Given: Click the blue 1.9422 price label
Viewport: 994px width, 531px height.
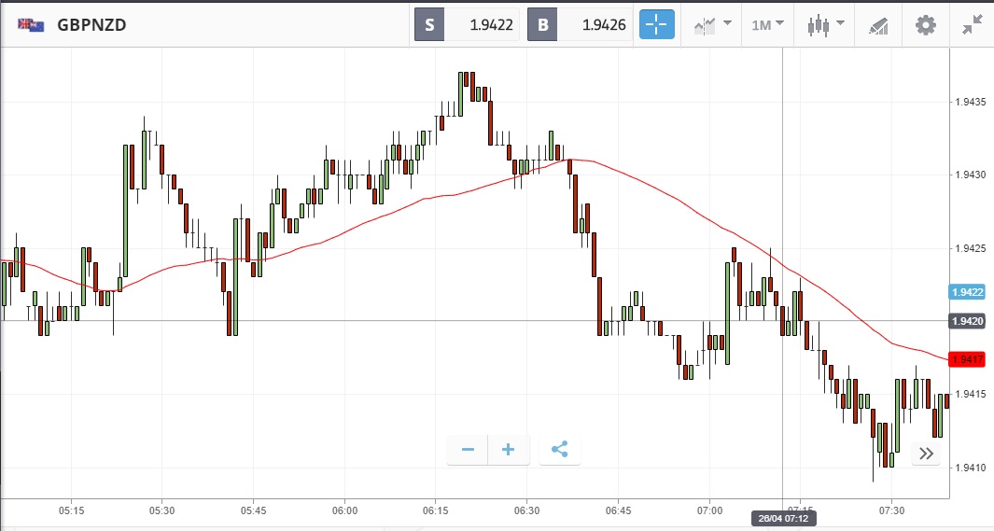Looking at the screenshot, I should [967, 292].
